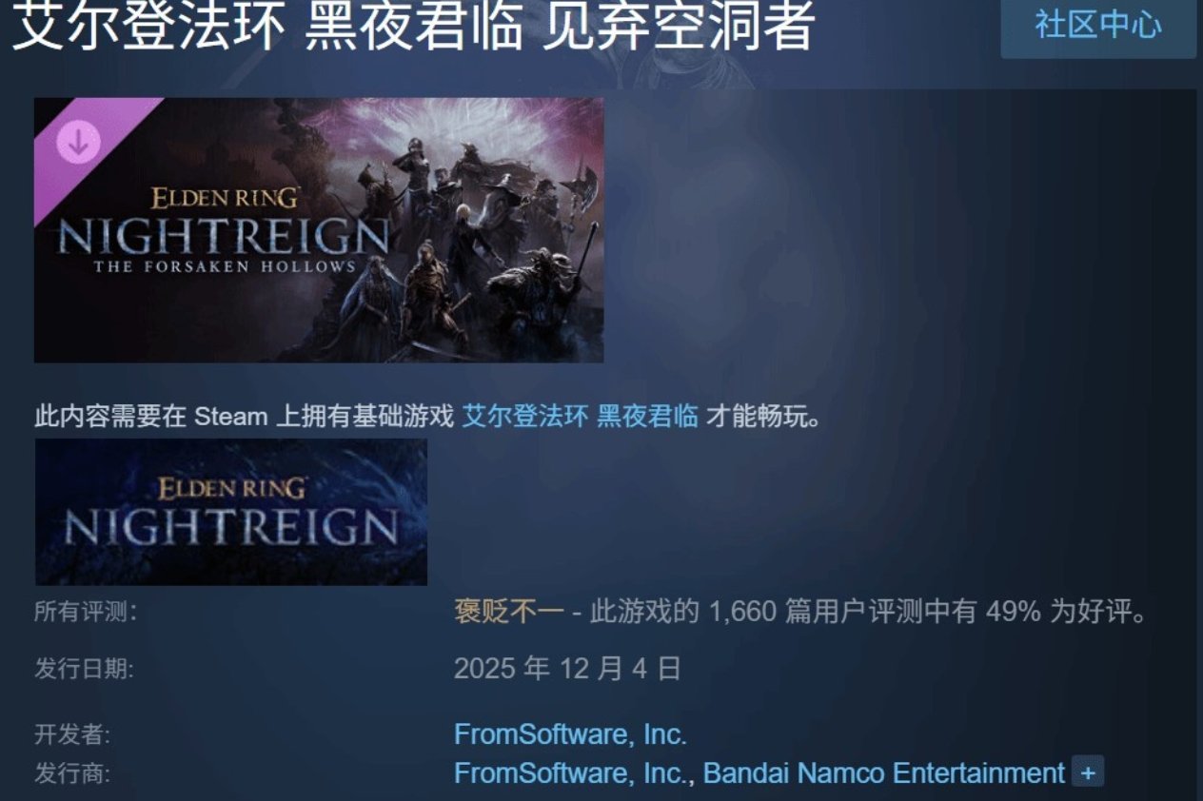This screenshot has height=801, width=1203.
Task: Expand publisher list with plus button
Action: point(1088,772)
